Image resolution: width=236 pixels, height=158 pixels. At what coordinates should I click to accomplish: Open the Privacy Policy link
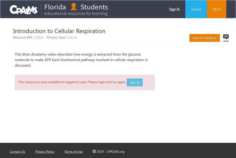(45, 152)
